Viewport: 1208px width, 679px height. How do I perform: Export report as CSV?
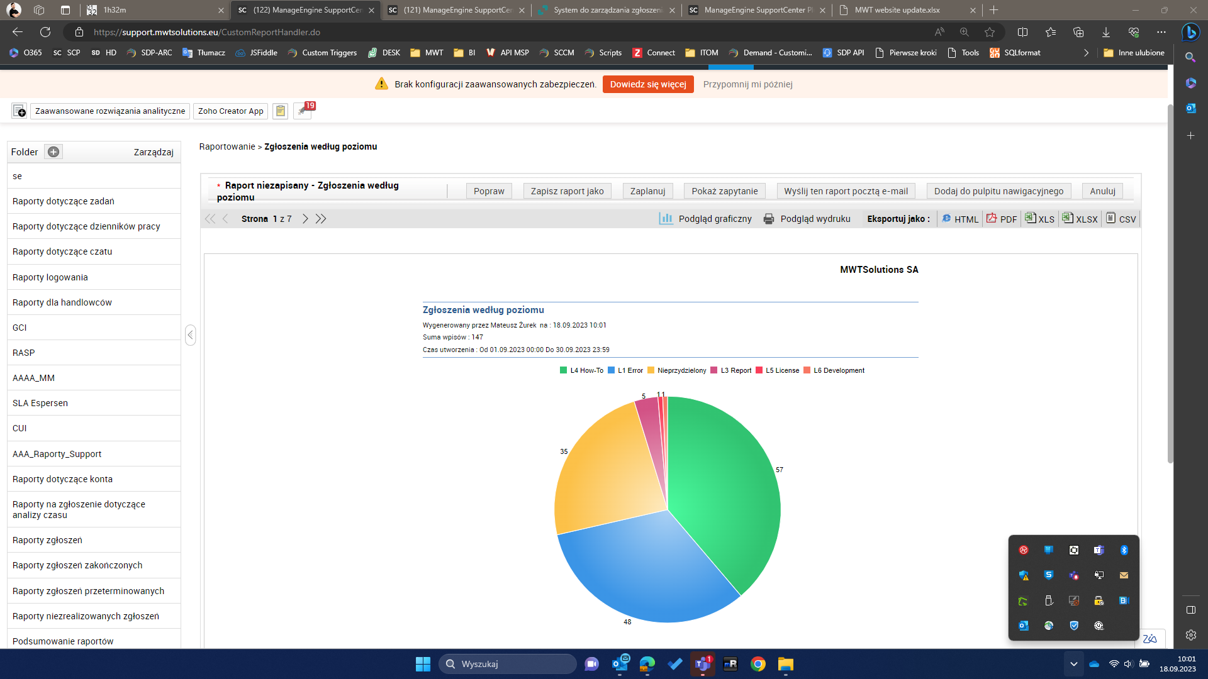coord(1121,219)
